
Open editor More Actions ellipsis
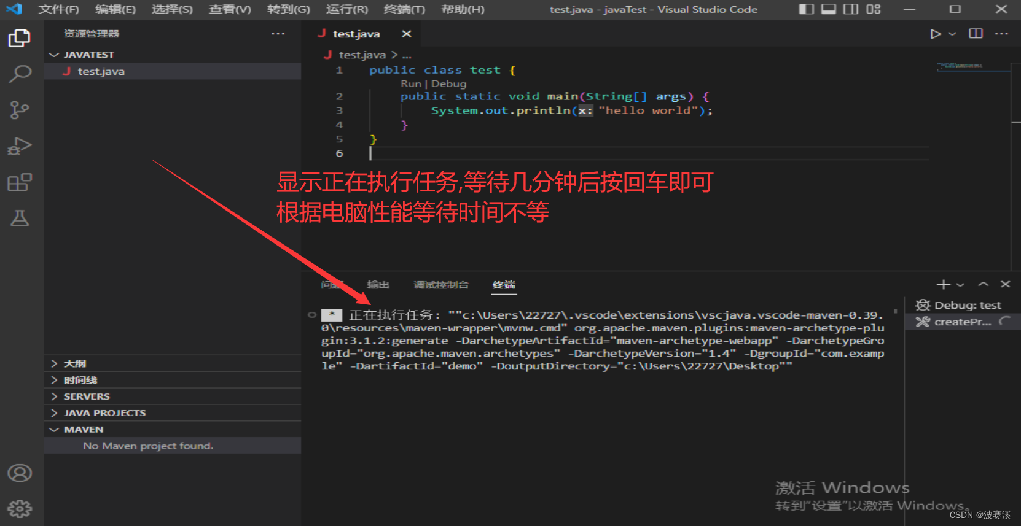pos(1001,34)
